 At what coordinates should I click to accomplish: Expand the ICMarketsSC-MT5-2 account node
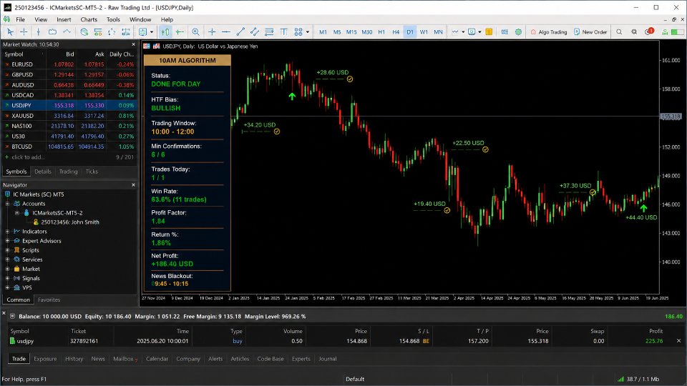[17, 213]
